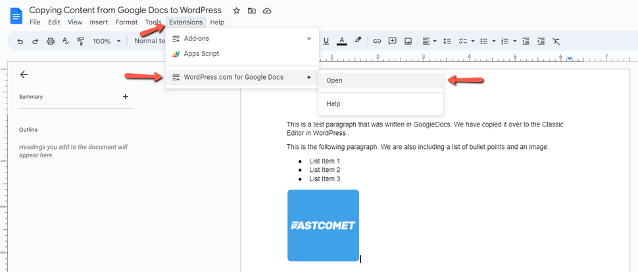638x272 pixels.
Task: Click on List Item 2 text
Action: pyautogui.click(x=325, y=170)
